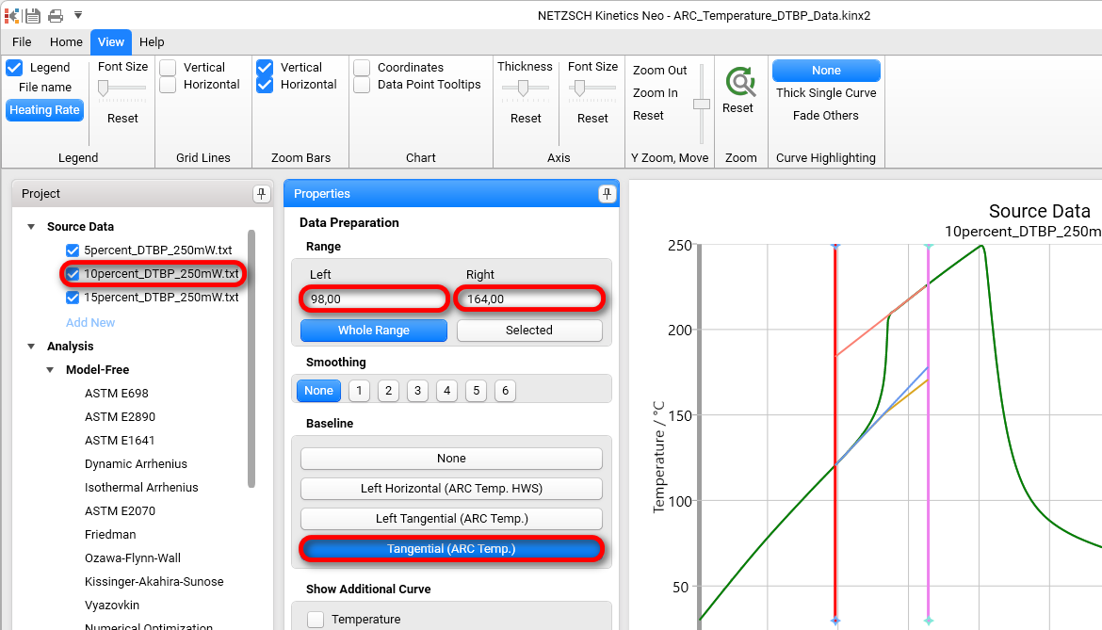Screen dimensions: 1102x630
Task: Click the NETZSCH Kinetics Neo app icon
Action: 11,14
